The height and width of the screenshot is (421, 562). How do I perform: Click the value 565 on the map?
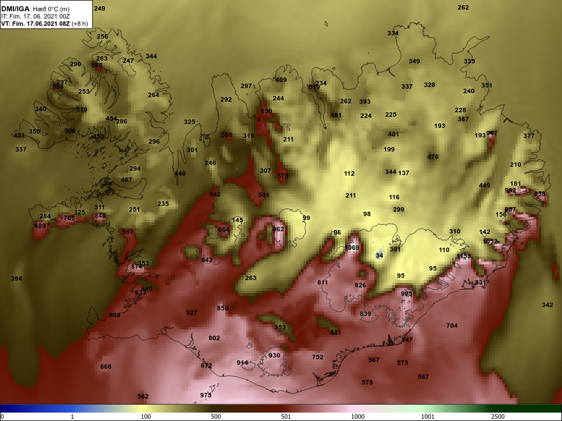click(x=97, y=65)
